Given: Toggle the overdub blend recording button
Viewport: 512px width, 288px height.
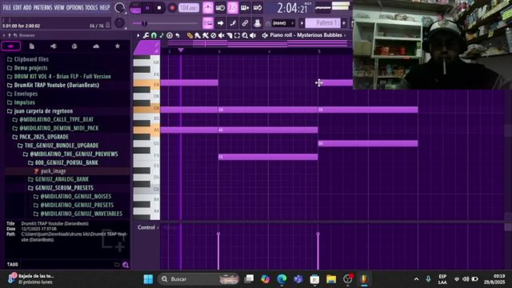Looking at the screenshot, I should click(245, 8).
